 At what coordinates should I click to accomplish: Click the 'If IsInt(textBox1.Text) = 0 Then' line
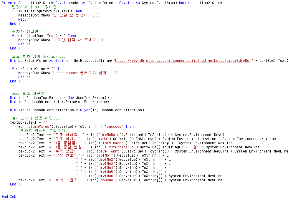pos(43,36)
